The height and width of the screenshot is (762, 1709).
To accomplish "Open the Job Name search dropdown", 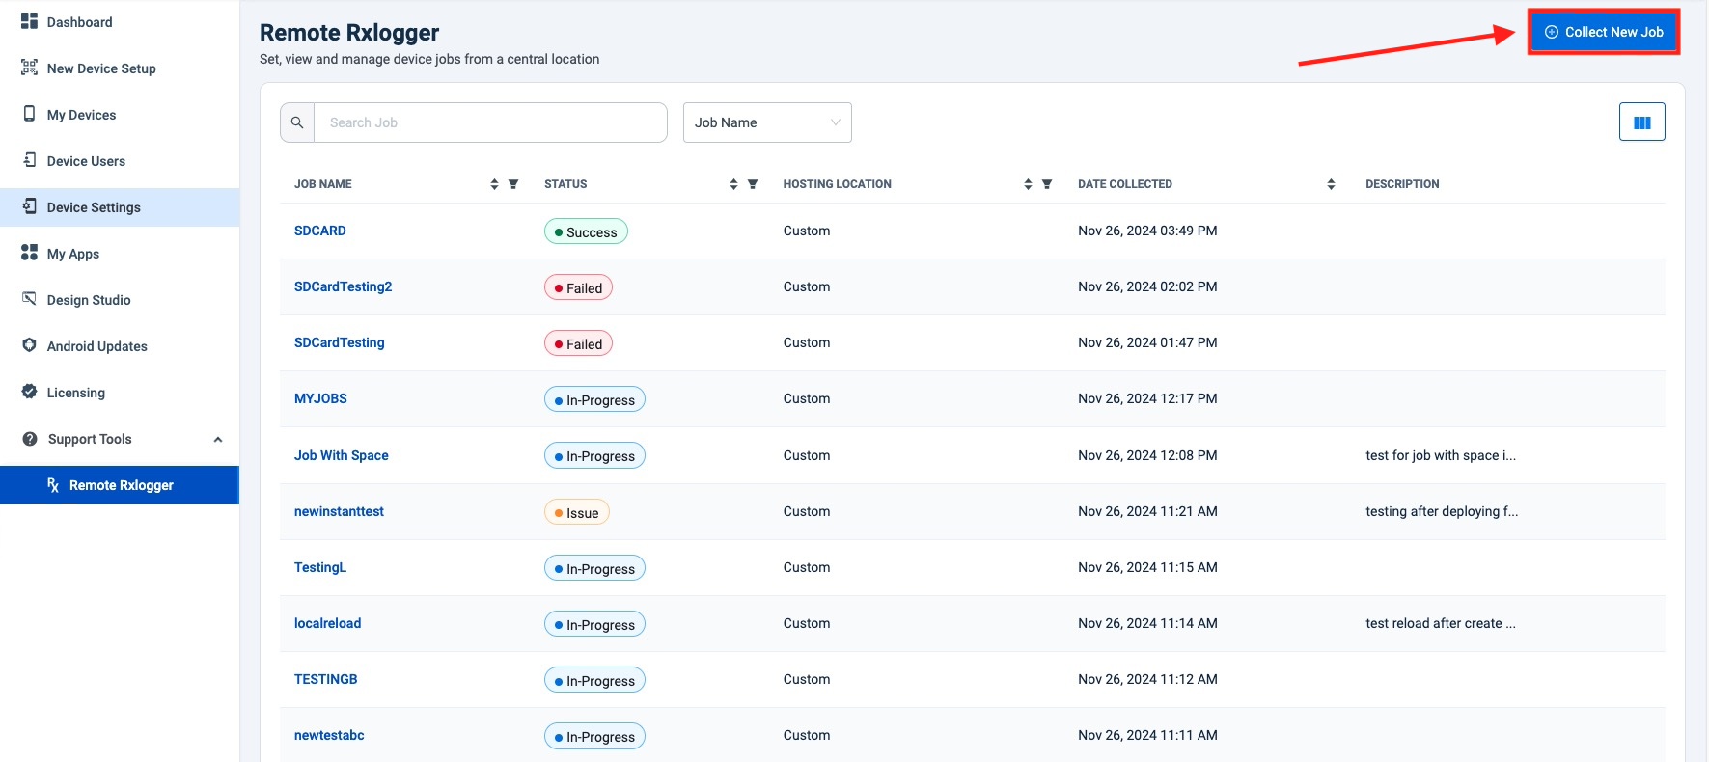I will 766,122.
